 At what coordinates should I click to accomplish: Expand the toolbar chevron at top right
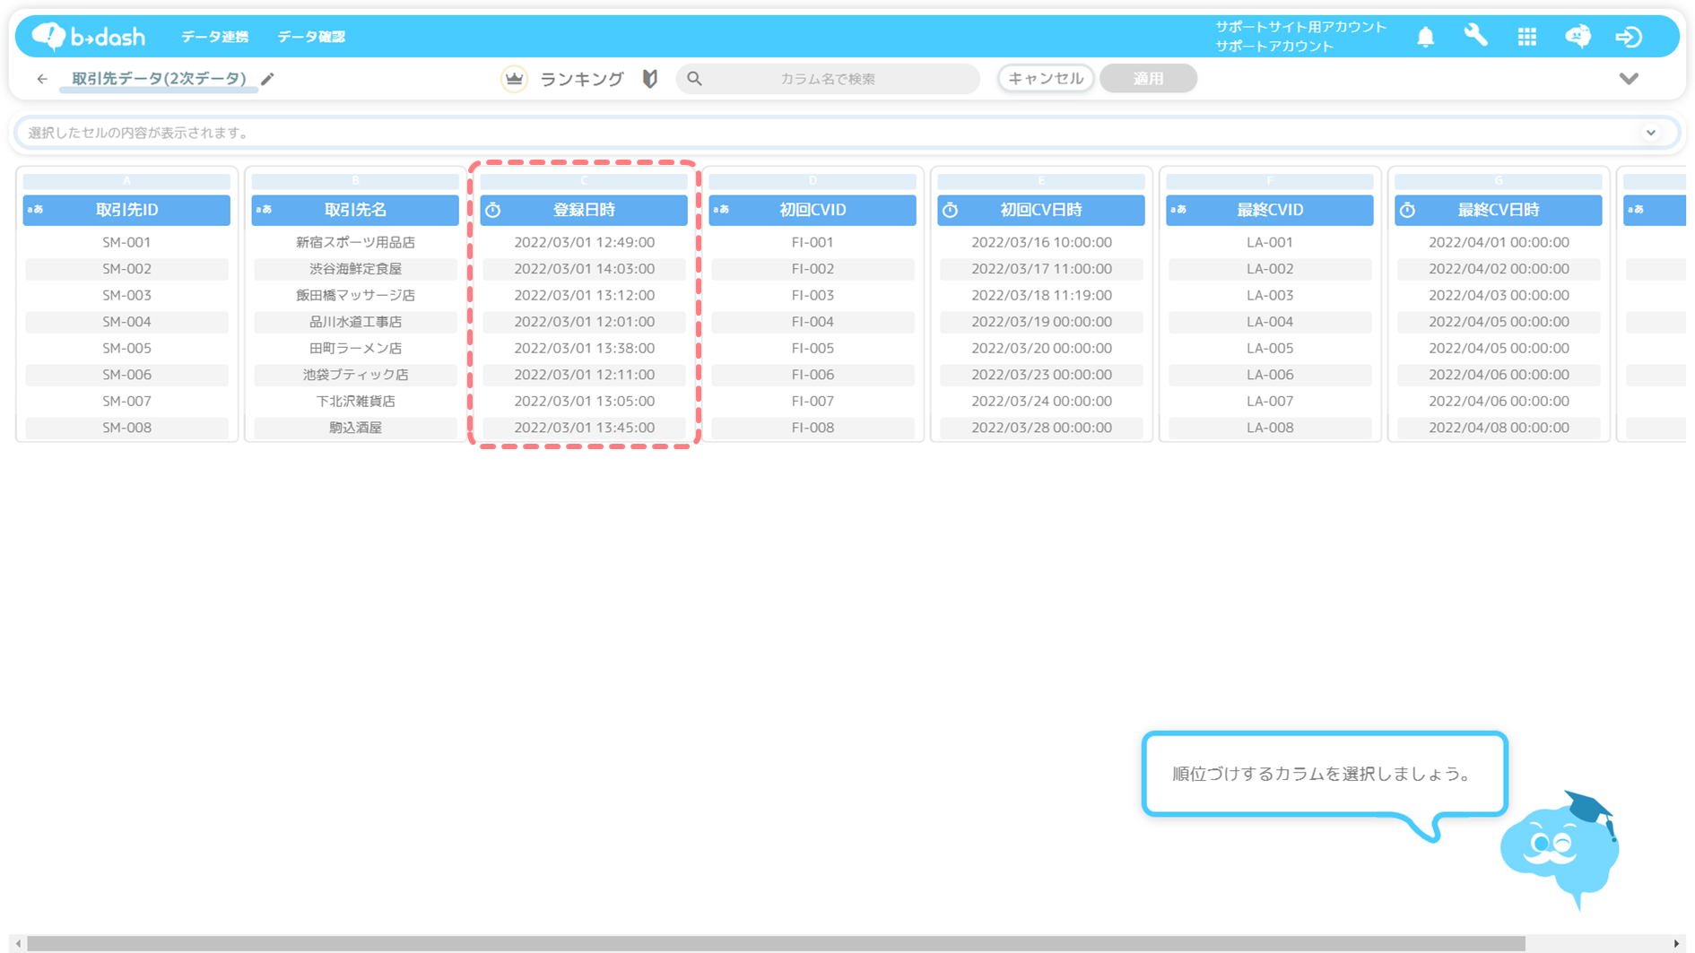pos(1629,79)
